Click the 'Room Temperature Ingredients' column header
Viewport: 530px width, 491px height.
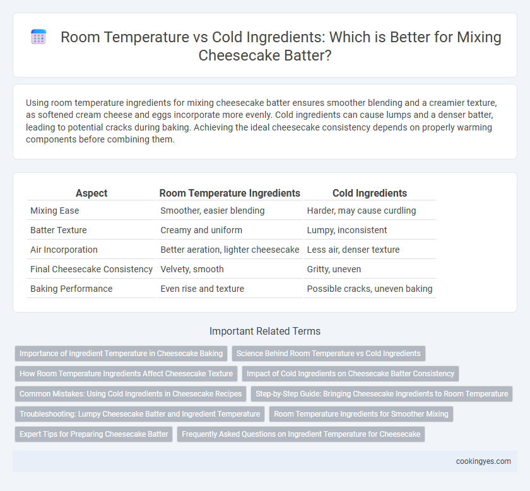[x=230, y=193]
